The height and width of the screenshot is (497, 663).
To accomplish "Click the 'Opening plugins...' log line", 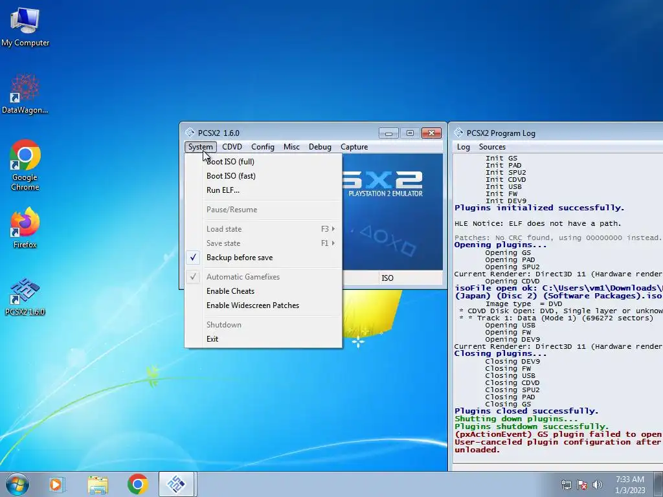I will point(500,245).
